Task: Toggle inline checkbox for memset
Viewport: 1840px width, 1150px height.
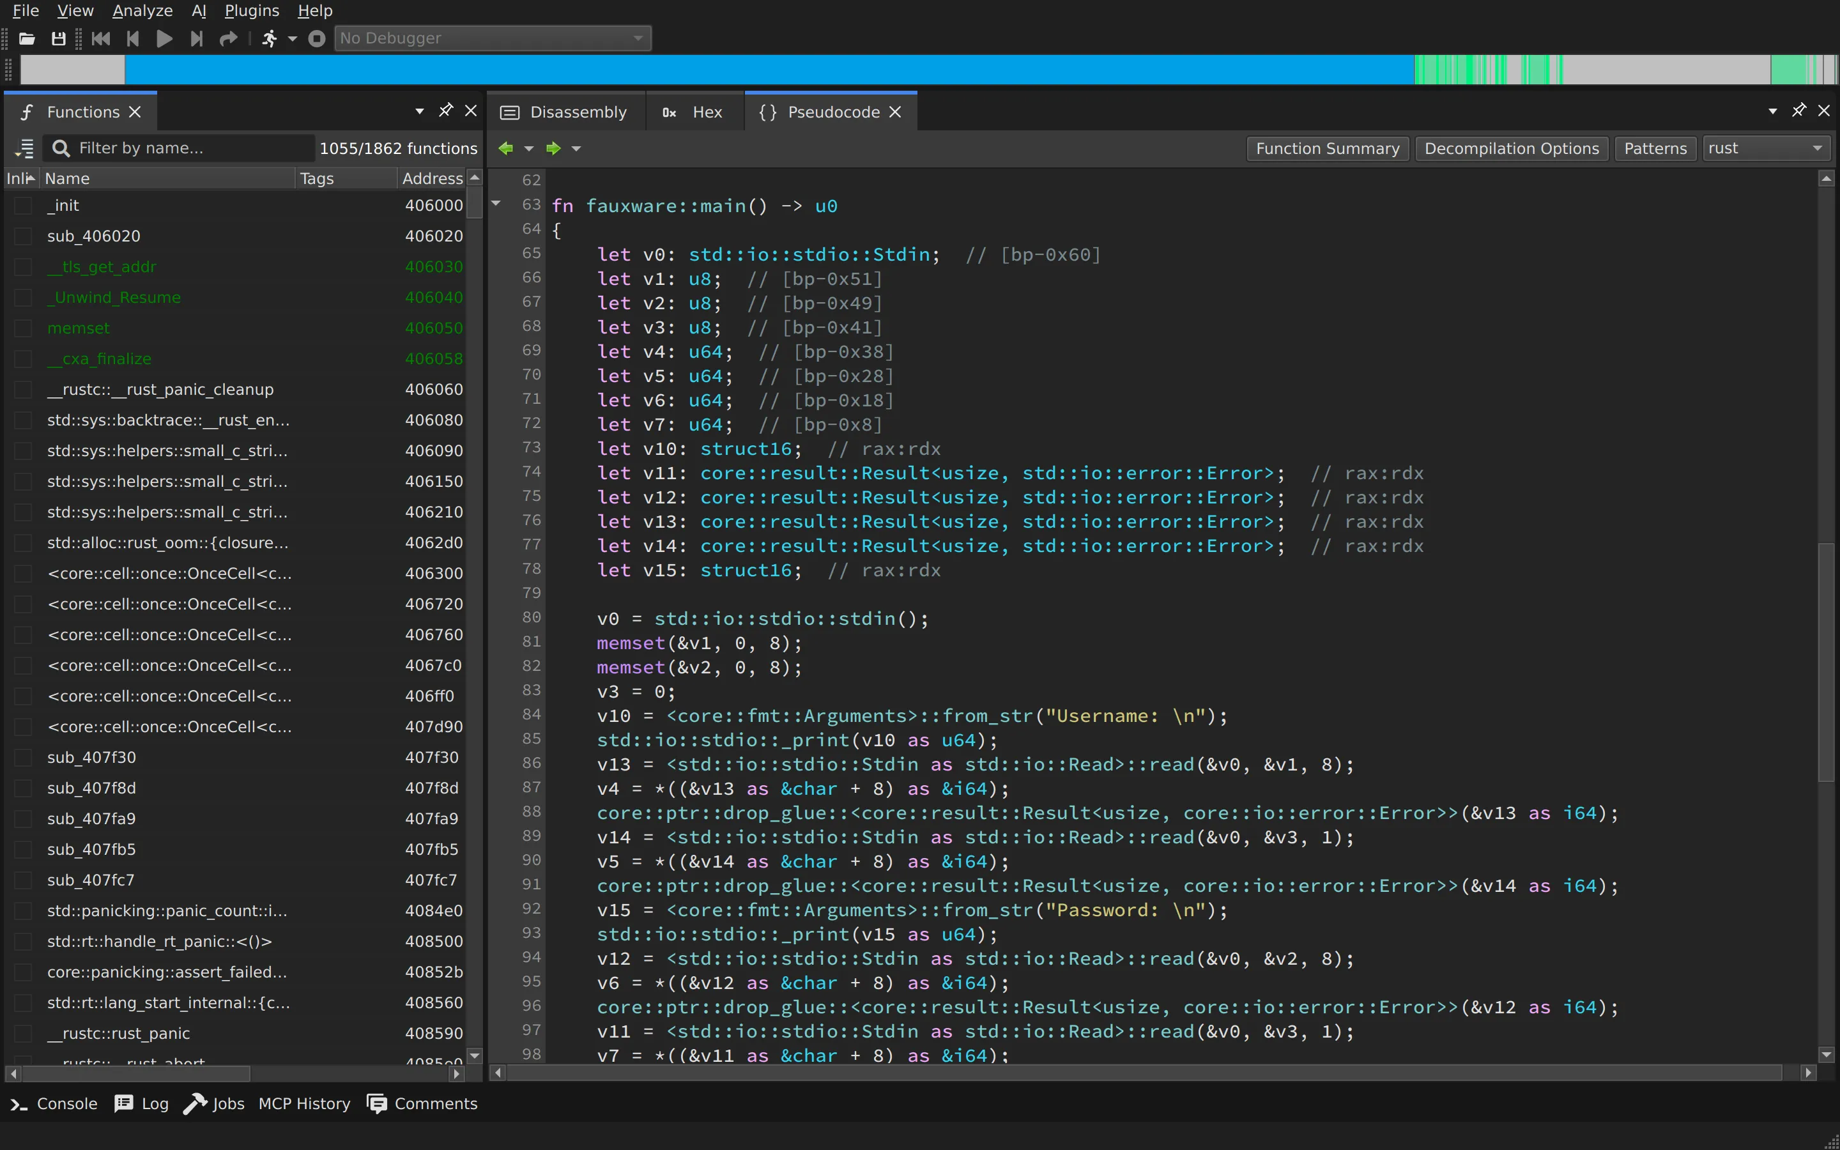Action: tap(24, 328)
